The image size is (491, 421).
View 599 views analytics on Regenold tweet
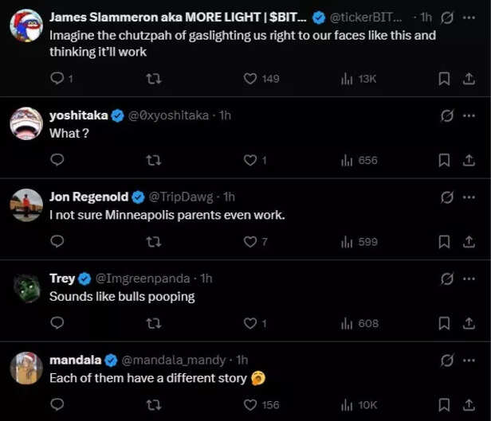[359, 241]
